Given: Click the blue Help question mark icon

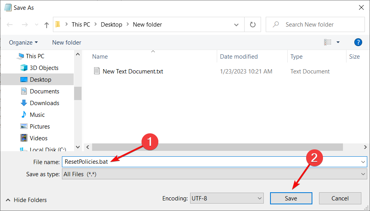Looking at the screenshot, I should [357, 42].
